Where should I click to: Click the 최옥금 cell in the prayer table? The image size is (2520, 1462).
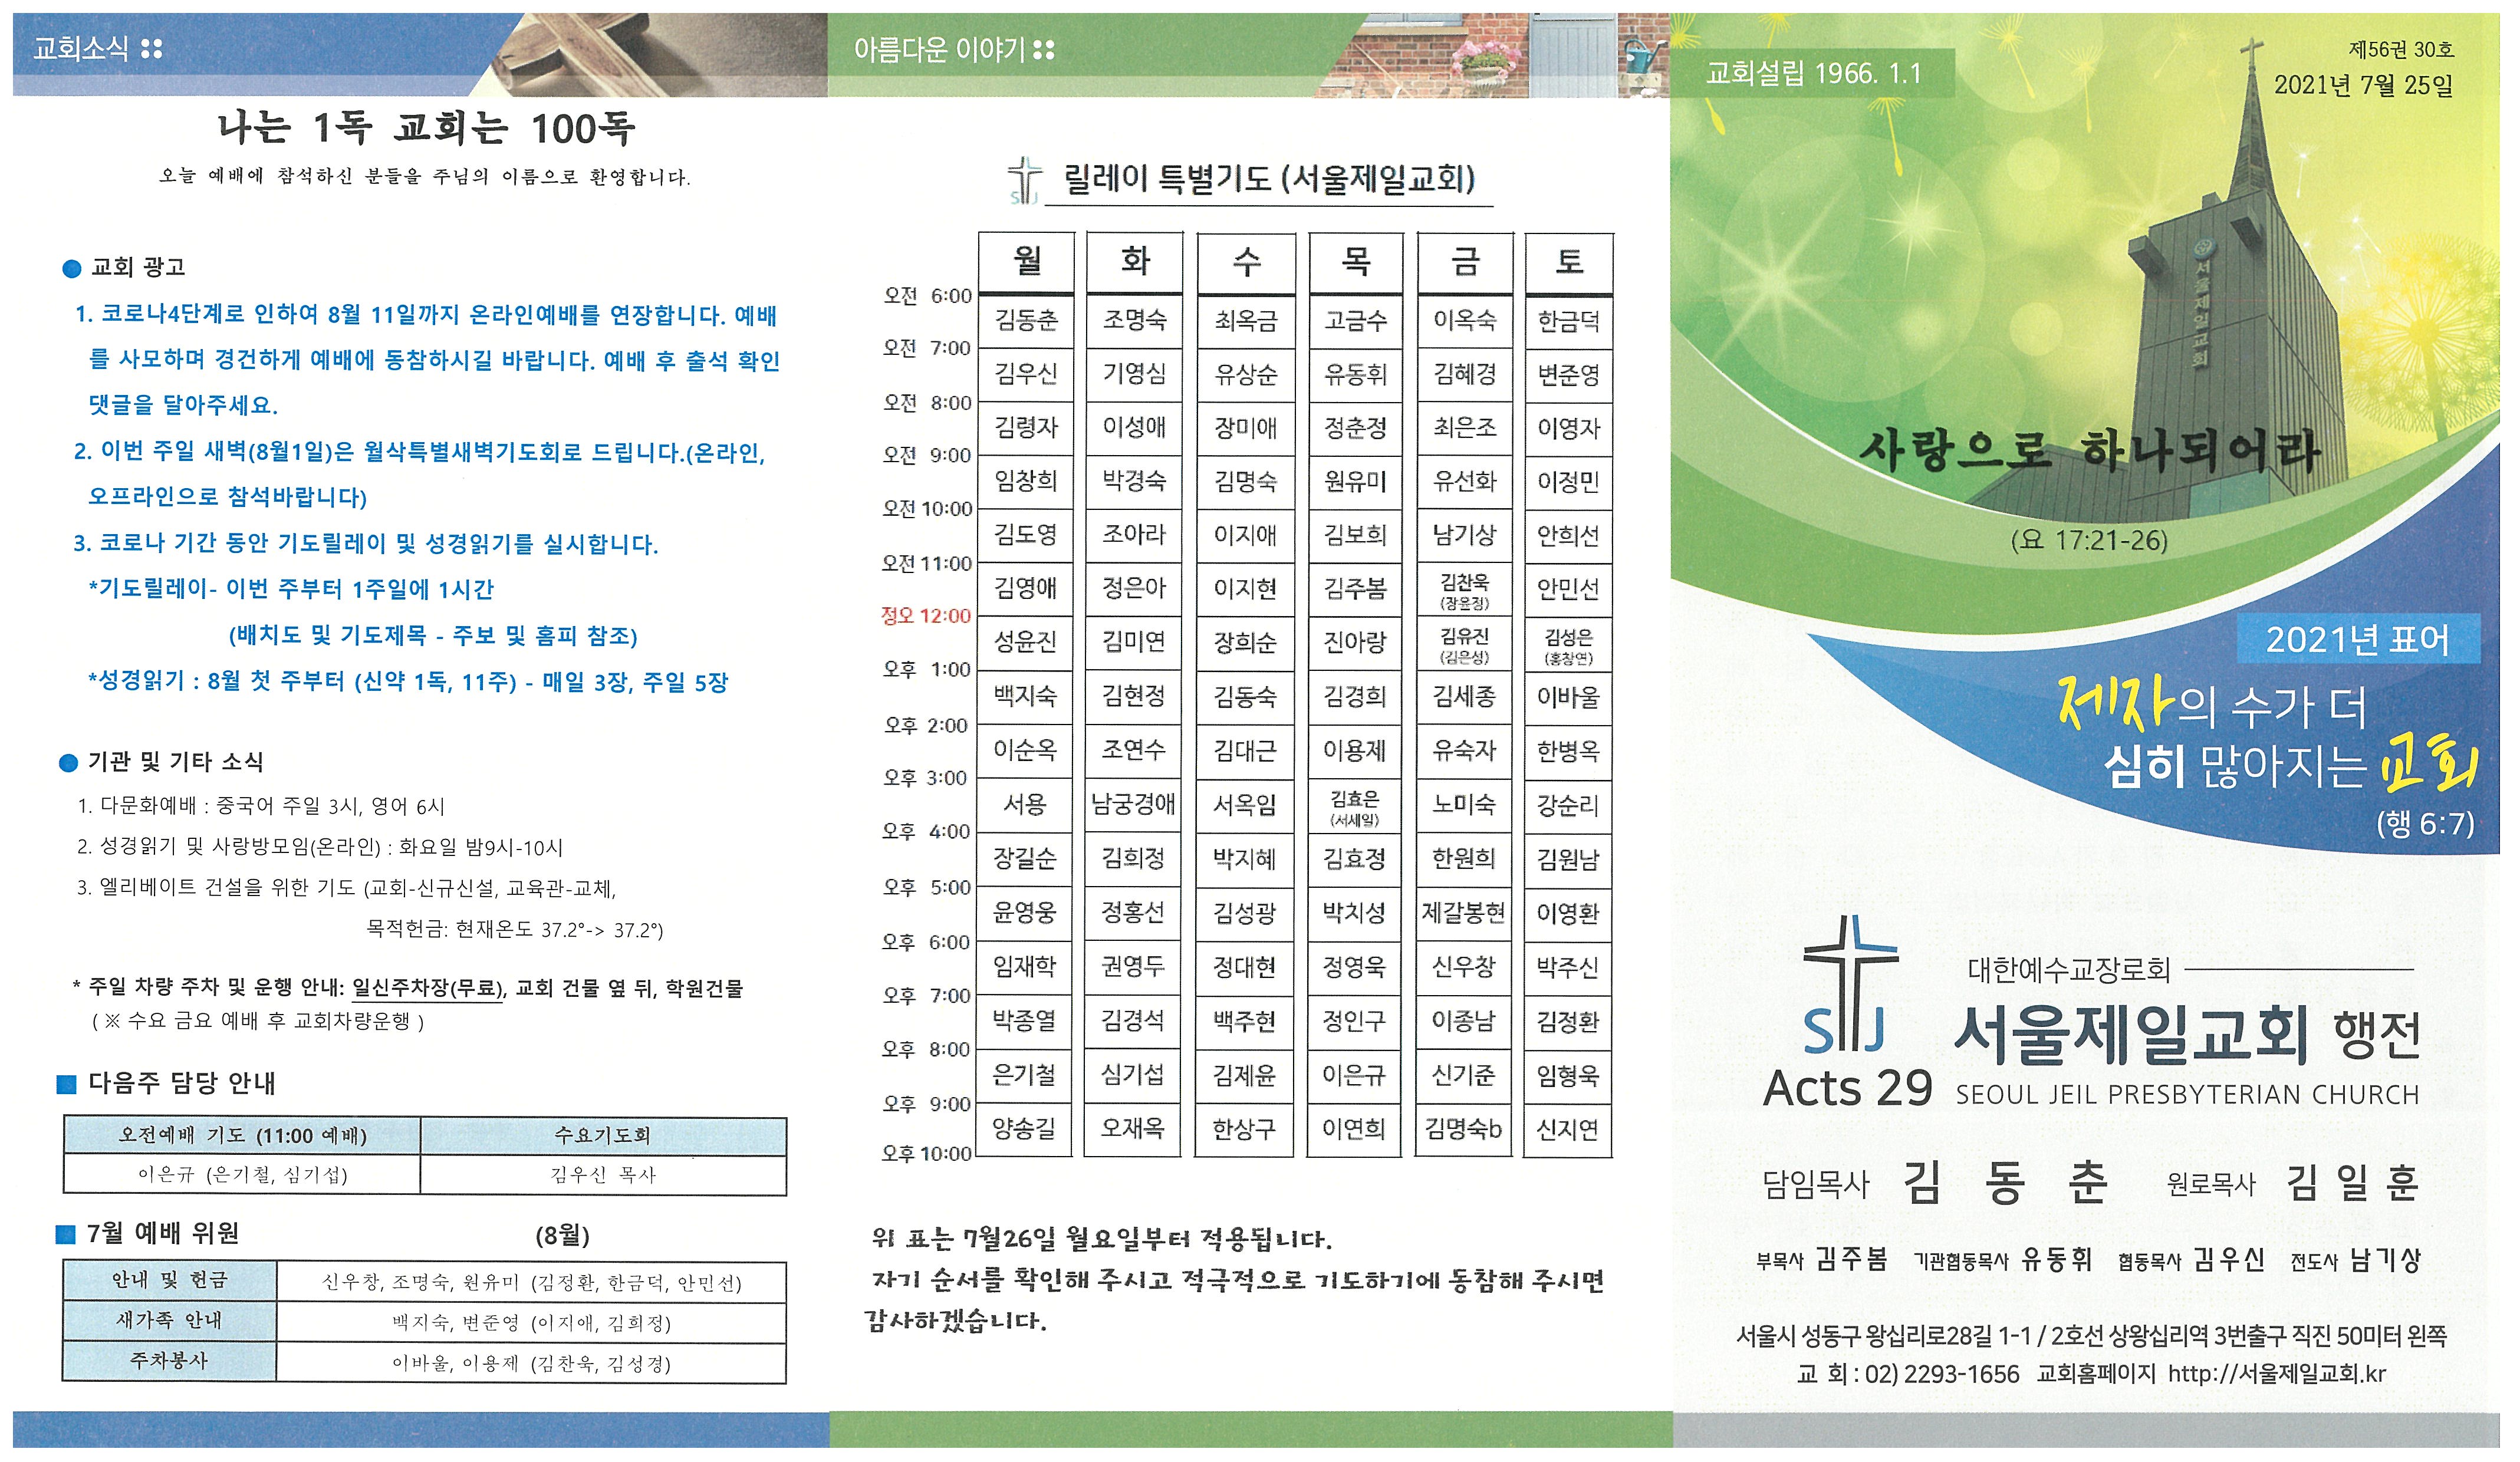1246,322
